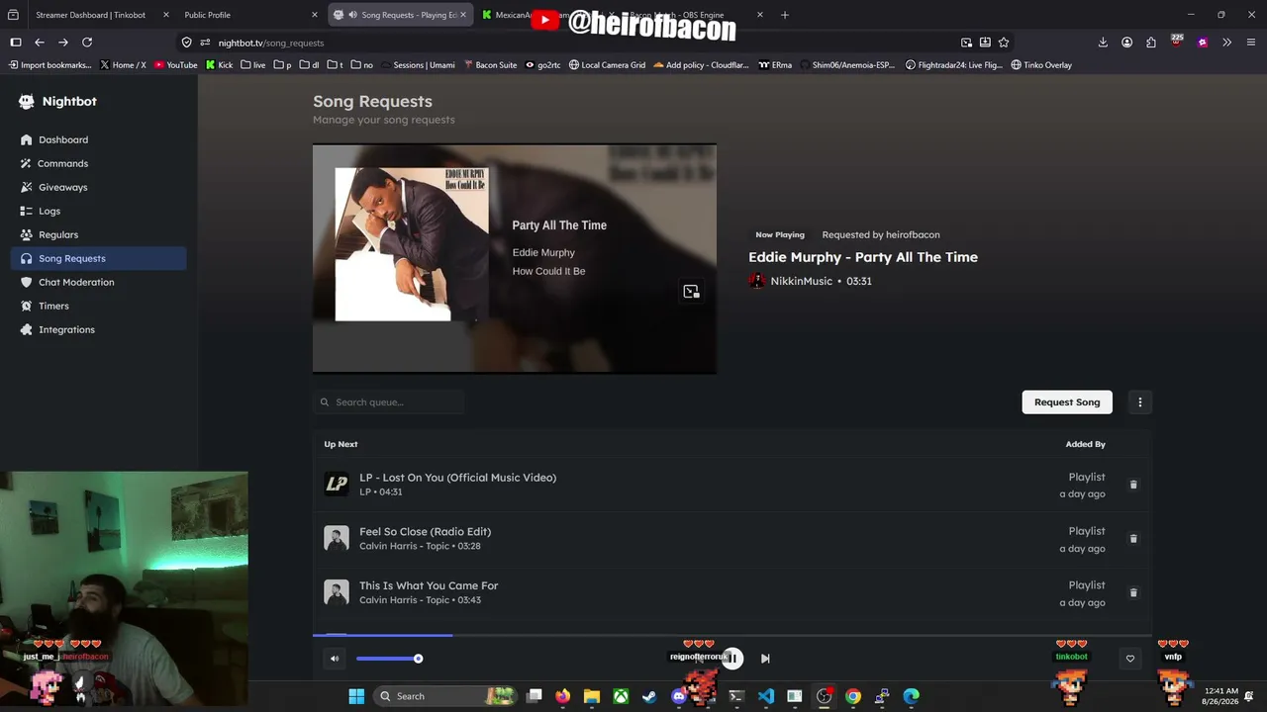Viewport: 1267px width, 712px height.
Task: Open the taskbar clock and date
Action: coord(1220,696)
